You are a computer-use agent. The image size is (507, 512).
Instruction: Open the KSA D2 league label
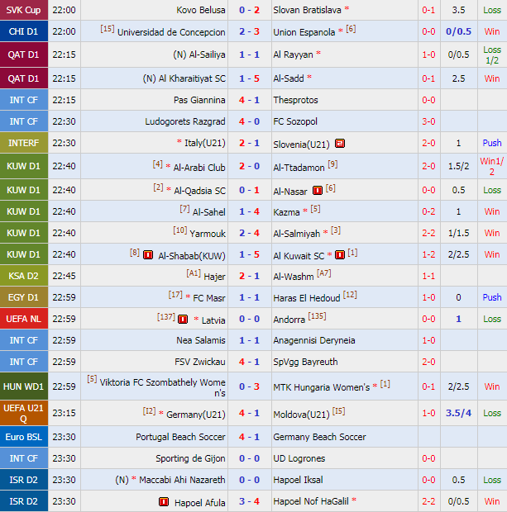24,276
